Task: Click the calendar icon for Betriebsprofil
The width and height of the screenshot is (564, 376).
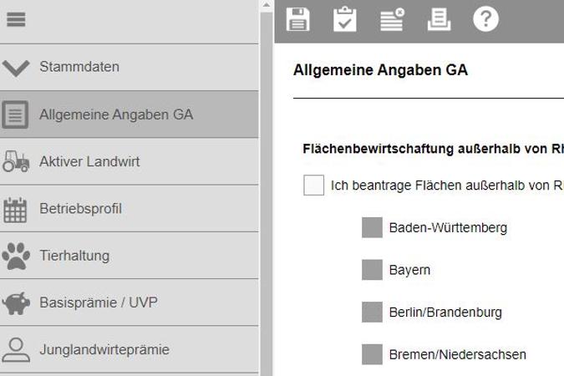Action: (15, 210)
